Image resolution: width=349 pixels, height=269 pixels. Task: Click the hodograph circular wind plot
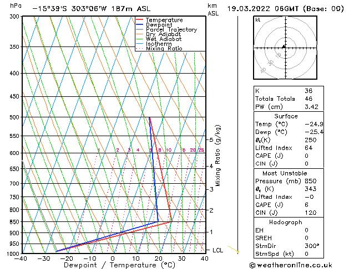285,48
